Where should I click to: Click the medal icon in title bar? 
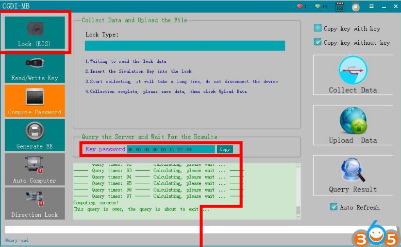(x=355, y=7)
